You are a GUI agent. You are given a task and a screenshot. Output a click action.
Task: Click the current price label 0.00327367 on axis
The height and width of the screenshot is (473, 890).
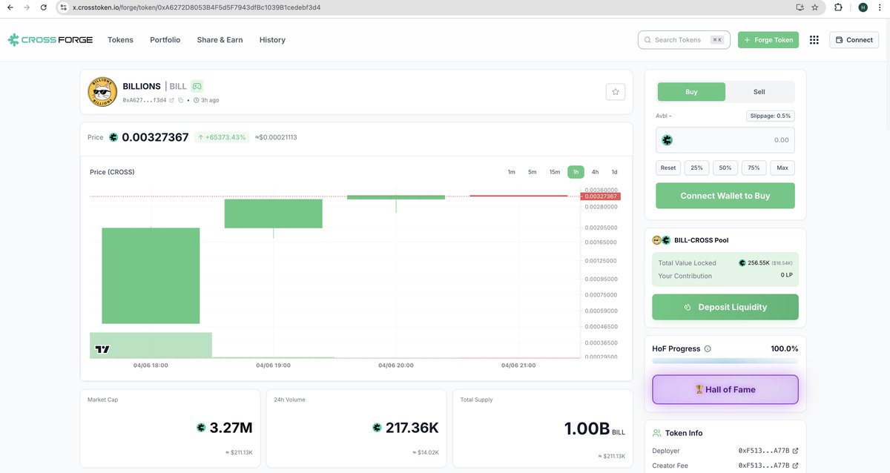[x=601, y=196]
